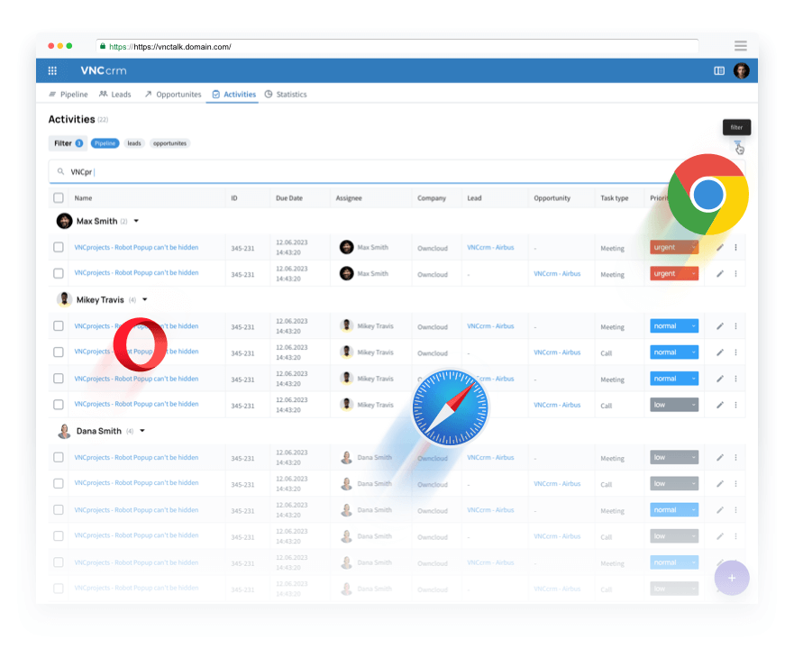This screenshot has width=794, height=649.
Task: Edit Dana Smith's low-priority Meeting activity
Action: [x=720, y=458]
